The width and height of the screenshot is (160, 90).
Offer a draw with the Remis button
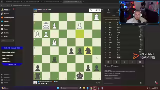(x=107, y=66)
